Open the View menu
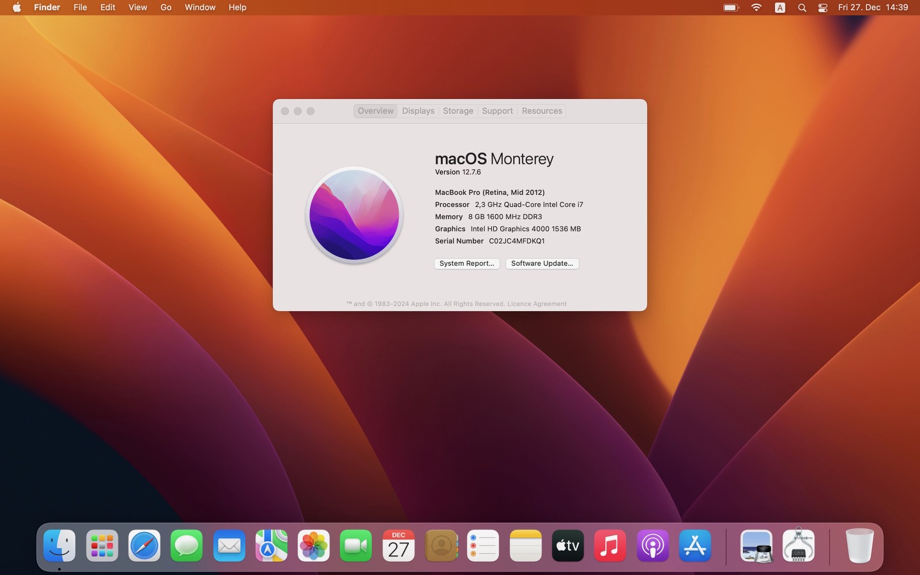Image resolution: width=920 pixels, height=575 pixels. point(137,7)
